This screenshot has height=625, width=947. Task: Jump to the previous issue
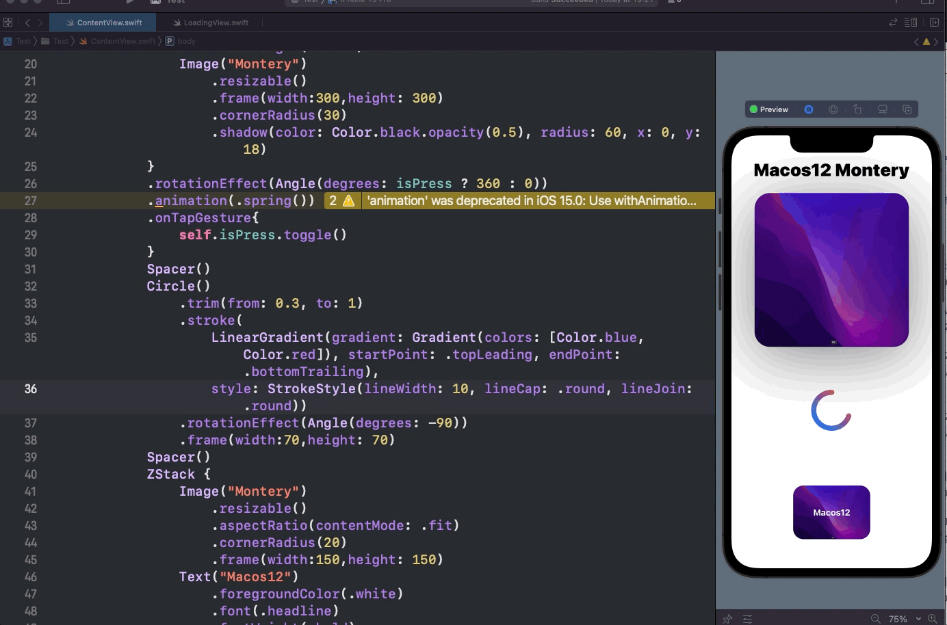coord(916,42)
